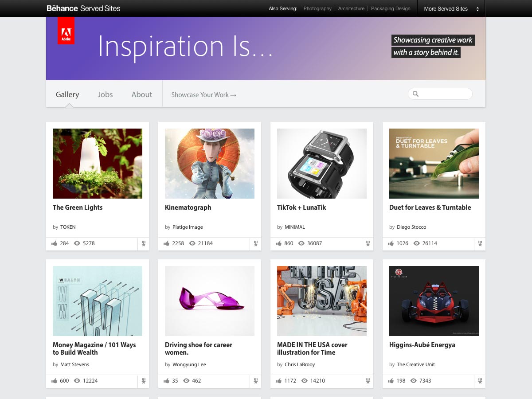The image size is (532, 399).
Task: Open author Diego Stocco's profile
Action: [411, 227]
